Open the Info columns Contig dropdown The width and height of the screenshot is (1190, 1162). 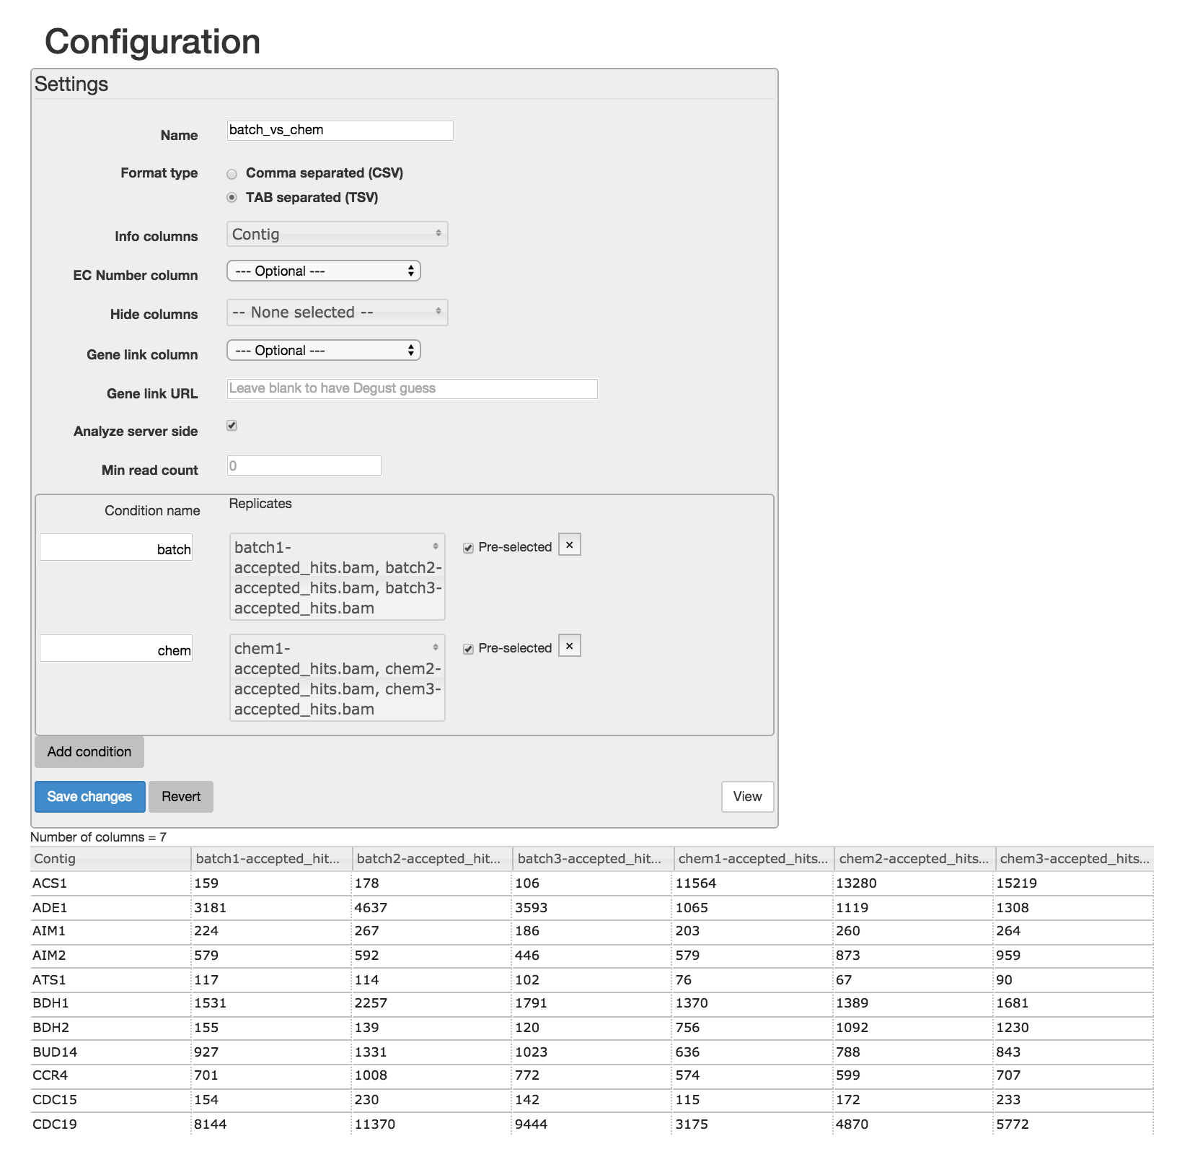pyautogui.click(x=337, y=234)
